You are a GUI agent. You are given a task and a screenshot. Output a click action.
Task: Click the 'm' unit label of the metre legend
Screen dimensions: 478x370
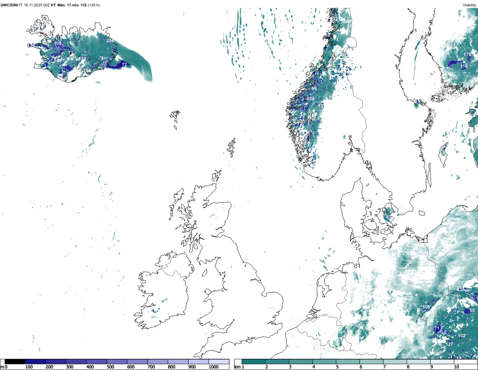coord(2,367)
